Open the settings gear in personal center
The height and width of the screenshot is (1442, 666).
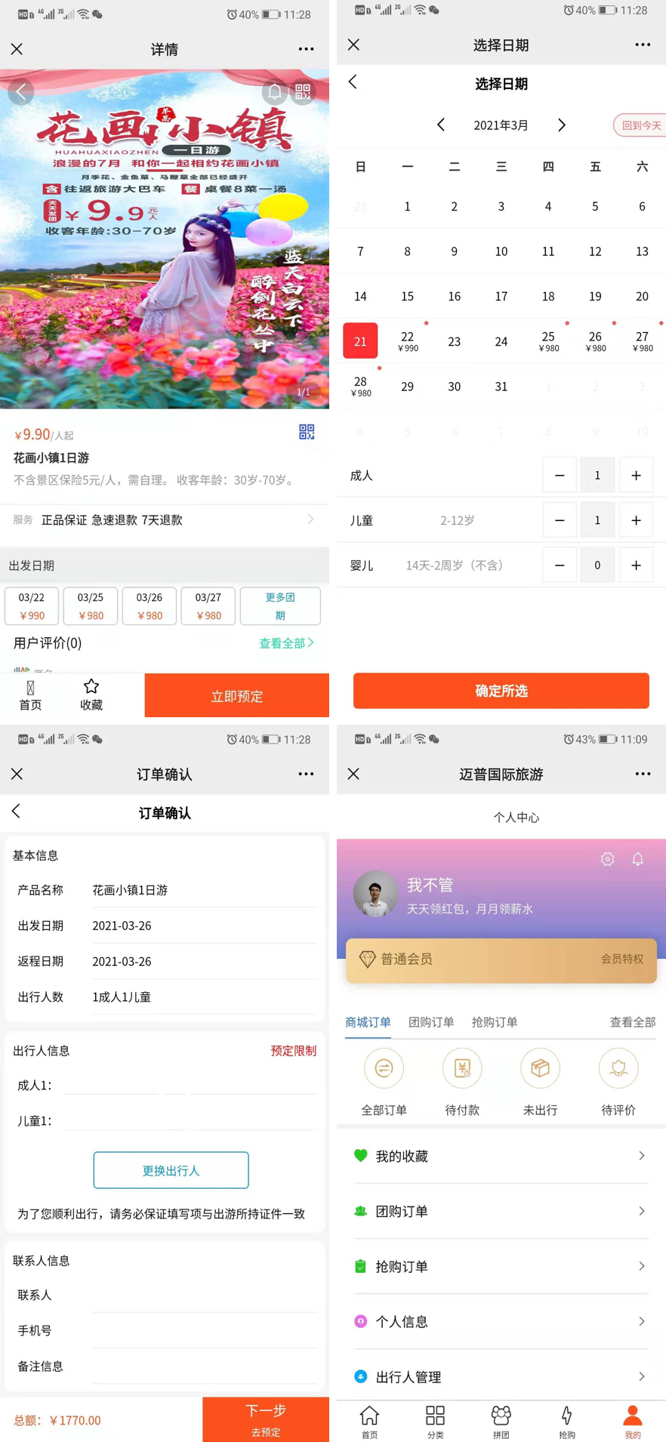pos(607,859)
